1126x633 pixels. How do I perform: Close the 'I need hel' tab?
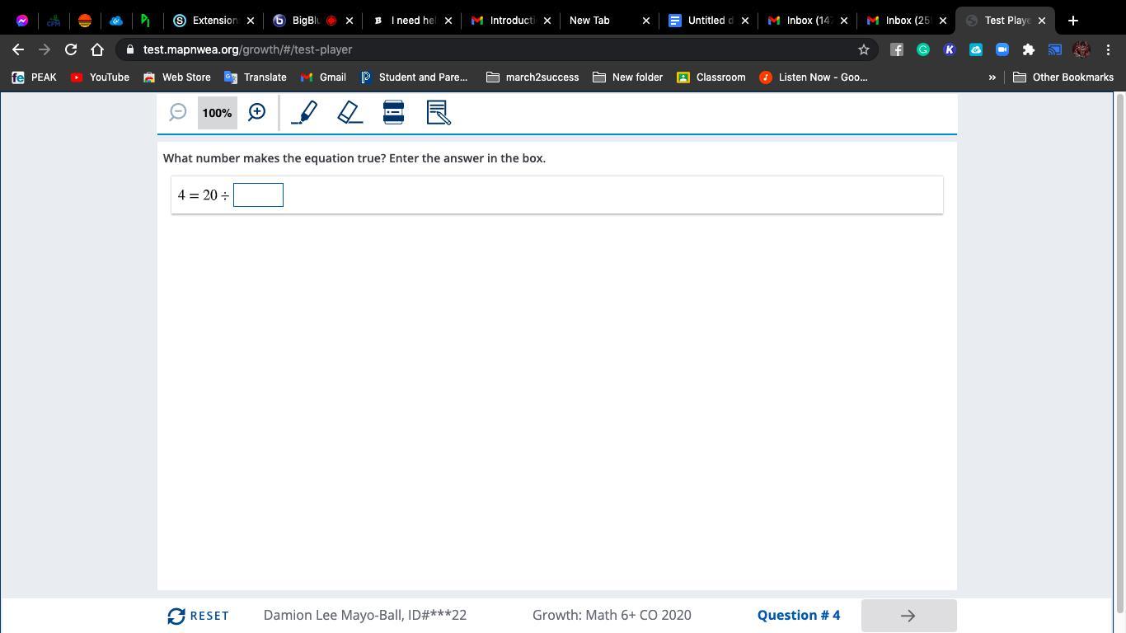[448, 21]
